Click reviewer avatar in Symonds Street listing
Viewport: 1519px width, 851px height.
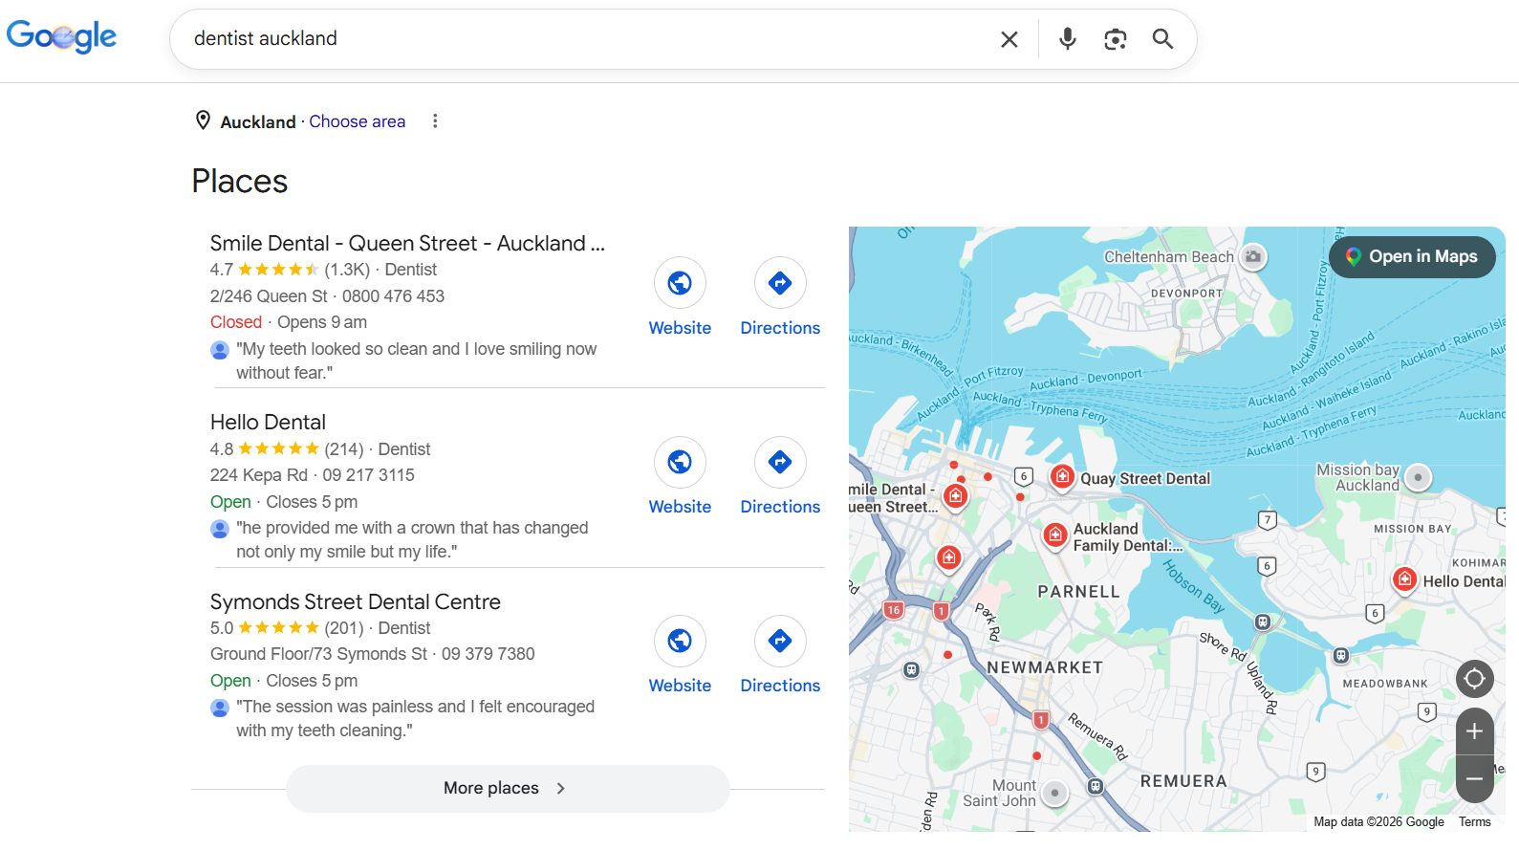click(x=219, y=708)
